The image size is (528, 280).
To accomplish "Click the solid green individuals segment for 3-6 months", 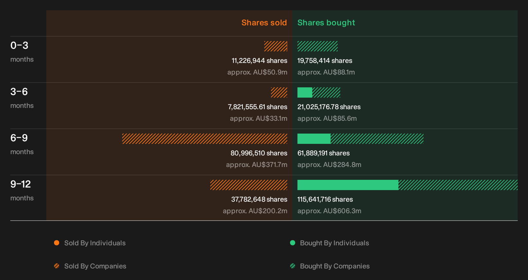I will tap(305, 92).
